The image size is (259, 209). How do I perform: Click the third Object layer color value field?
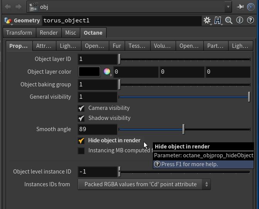coord(228,72)
